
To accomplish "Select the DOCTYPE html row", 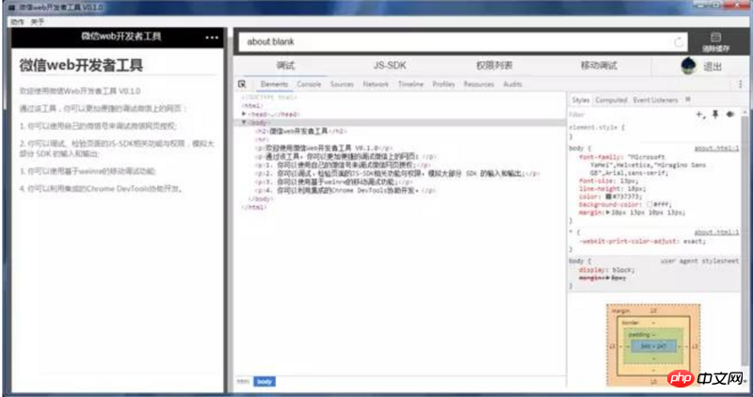I will click(x=269, y=98).
